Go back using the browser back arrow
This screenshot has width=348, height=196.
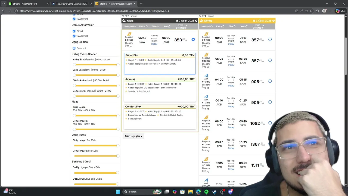coord(4,11)
